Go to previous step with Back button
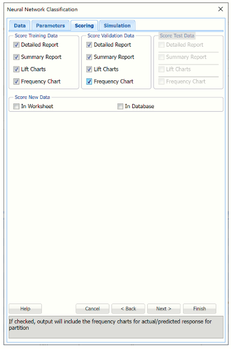The image size is (231, 349). coord(128,309)
